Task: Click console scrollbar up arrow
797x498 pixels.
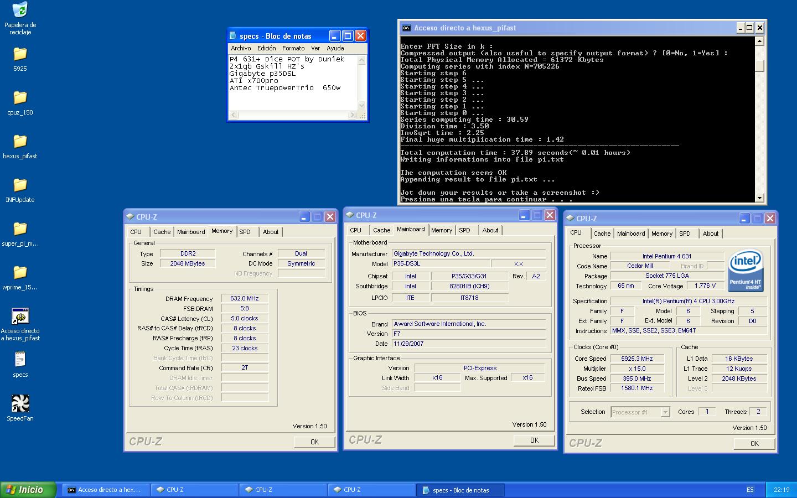Action: [759, 41]
